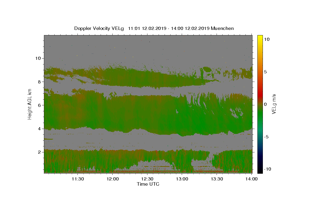
Task: Click the 'Time UTC' axis label
Action: pos(148,184)
